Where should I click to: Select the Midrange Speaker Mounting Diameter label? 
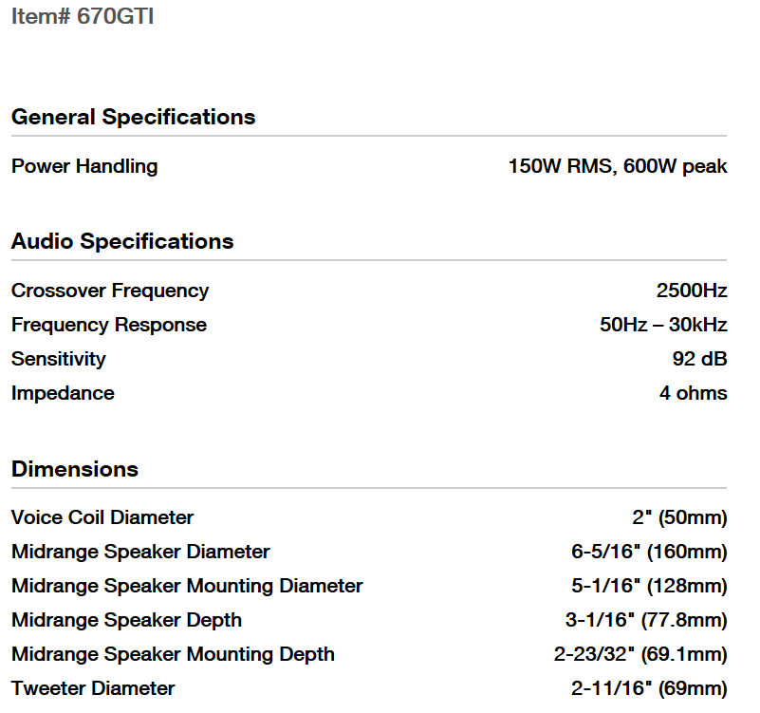pyautogui.click(x=187, y=586)
